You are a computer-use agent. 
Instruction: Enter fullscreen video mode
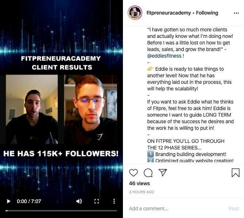coord(97,201)
